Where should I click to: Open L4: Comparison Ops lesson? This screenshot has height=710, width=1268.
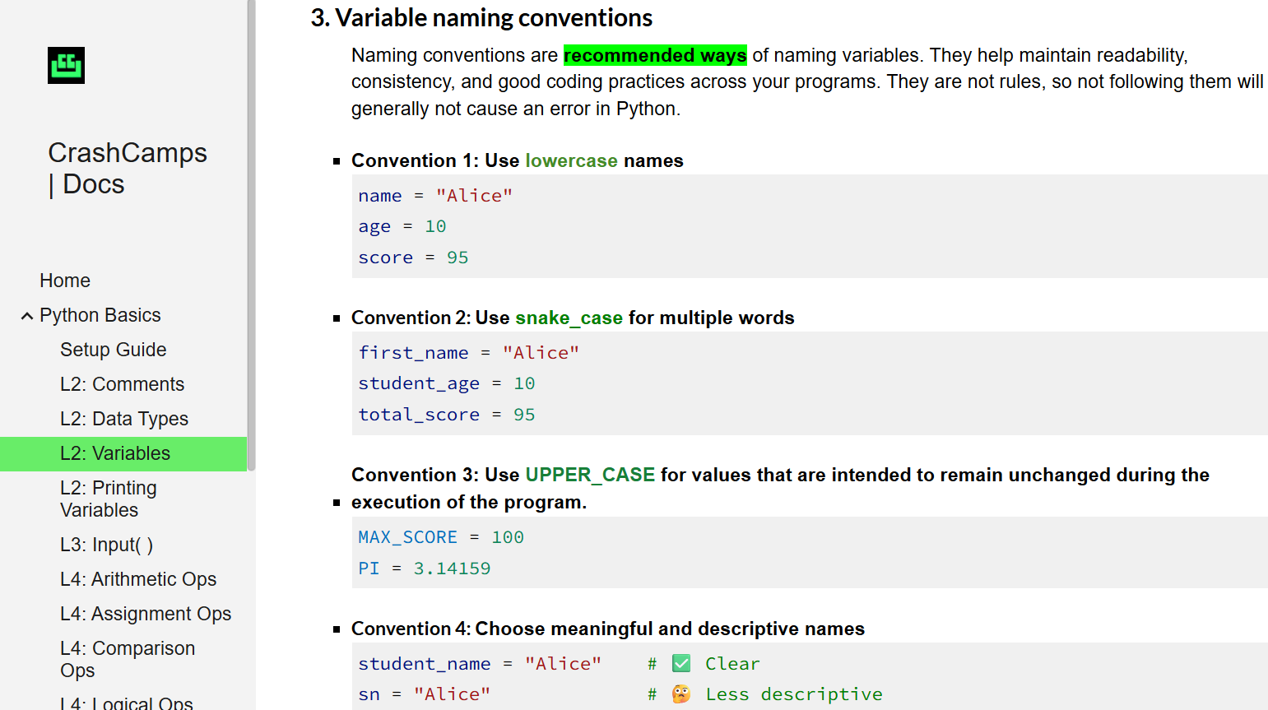[x=128, y=659]
